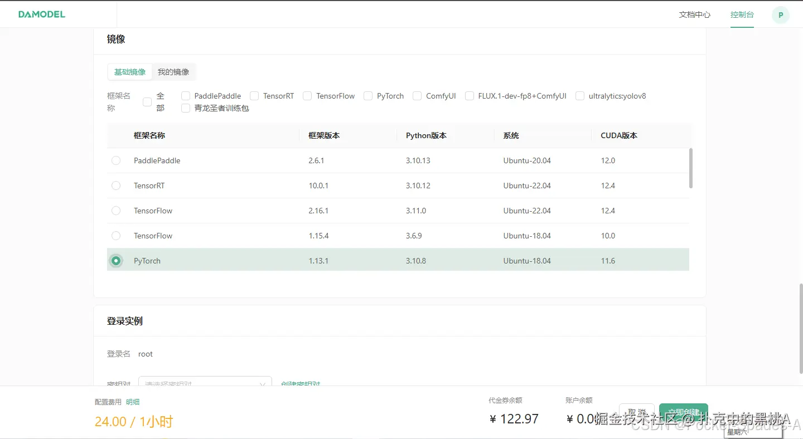
Task: Toggle the PyTorch filter checkbox
Action: coord(368,96)
